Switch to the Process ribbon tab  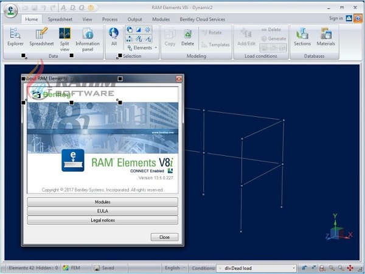point(109,19)
